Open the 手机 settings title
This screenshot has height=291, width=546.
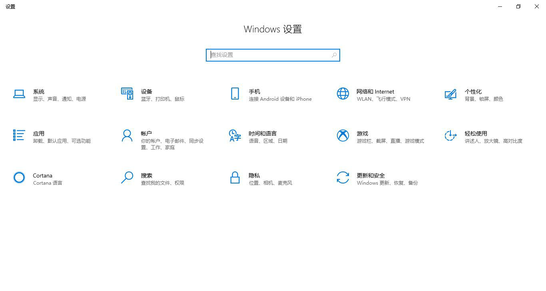point(255,92)
